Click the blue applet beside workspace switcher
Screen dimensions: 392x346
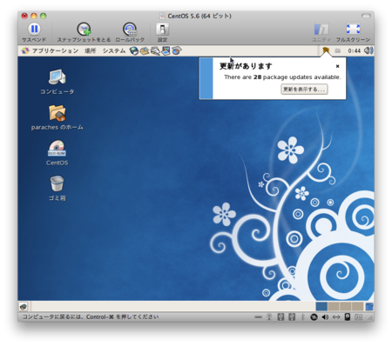pyautogui.click(x=369, y=306)
